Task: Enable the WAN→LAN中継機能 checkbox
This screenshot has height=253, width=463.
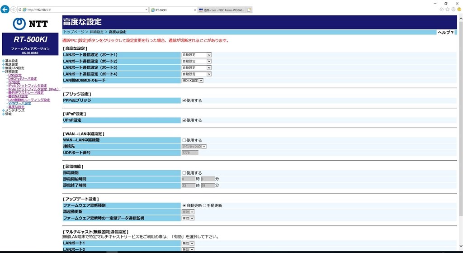Action: (184, 140)
